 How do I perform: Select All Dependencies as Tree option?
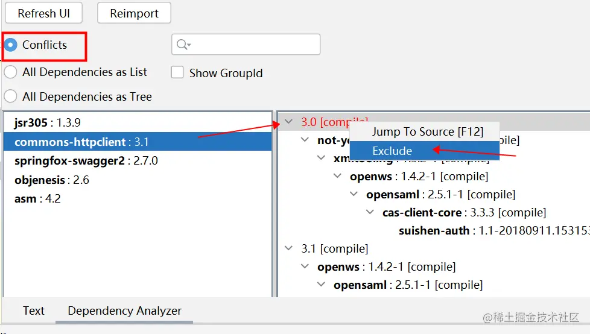(x=10, y=96)
